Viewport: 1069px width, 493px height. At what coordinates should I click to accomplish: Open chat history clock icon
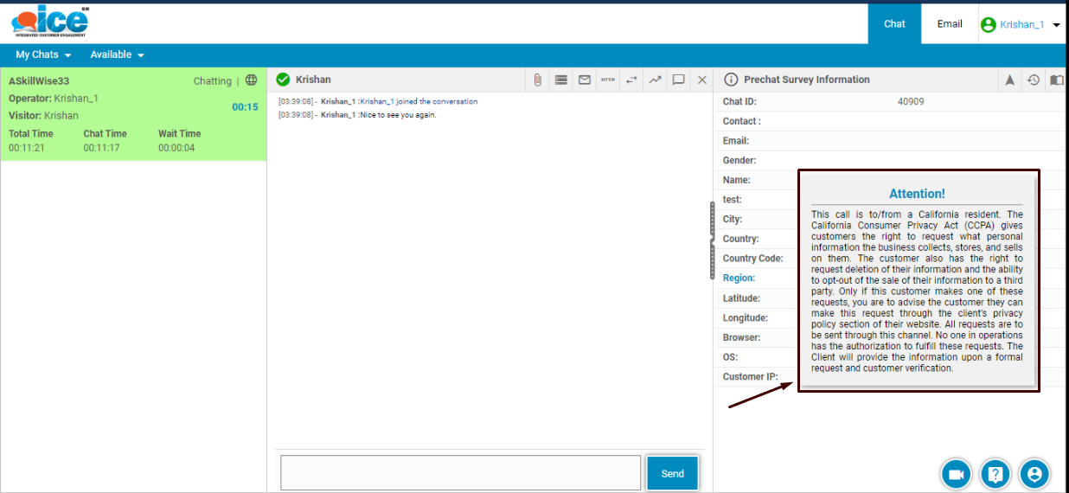[1033, 80]
